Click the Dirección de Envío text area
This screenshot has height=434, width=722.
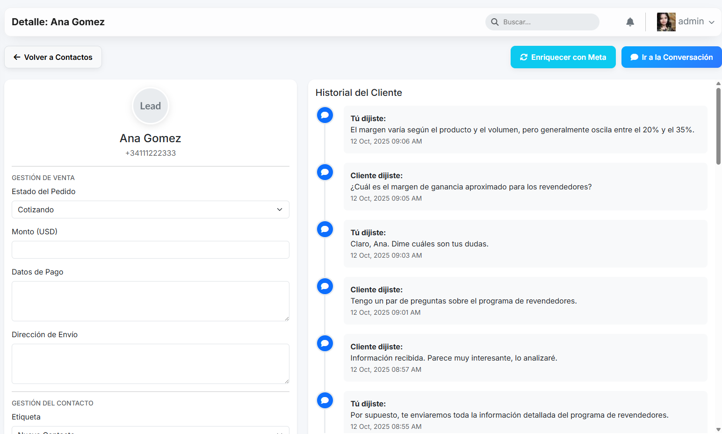(150, 364)
